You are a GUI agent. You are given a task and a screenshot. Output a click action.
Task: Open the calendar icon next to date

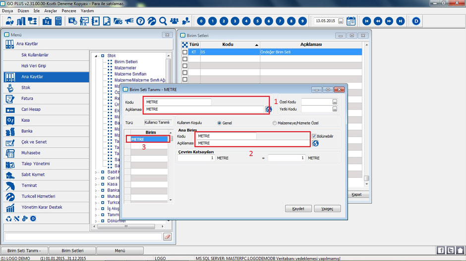[x=351, y=21]
